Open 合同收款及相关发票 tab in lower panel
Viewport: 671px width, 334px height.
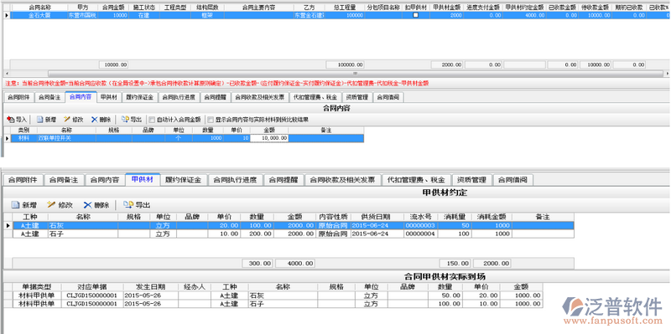coord(343,180)
